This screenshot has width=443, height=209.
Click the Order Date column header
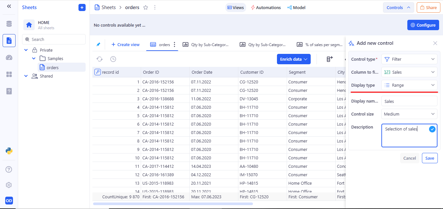214,72
